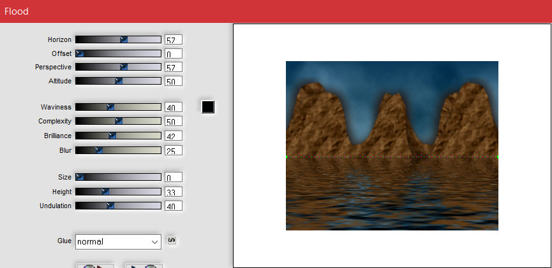This screenshot has height=268, width=552.
Task: Click the green horizon marker at preview's left edge
Action: pyautogui.click(x=287, y=157)
